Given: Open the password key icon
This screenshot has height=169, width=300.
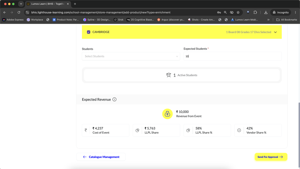Looking at the screenshot, I should [219, 12].
